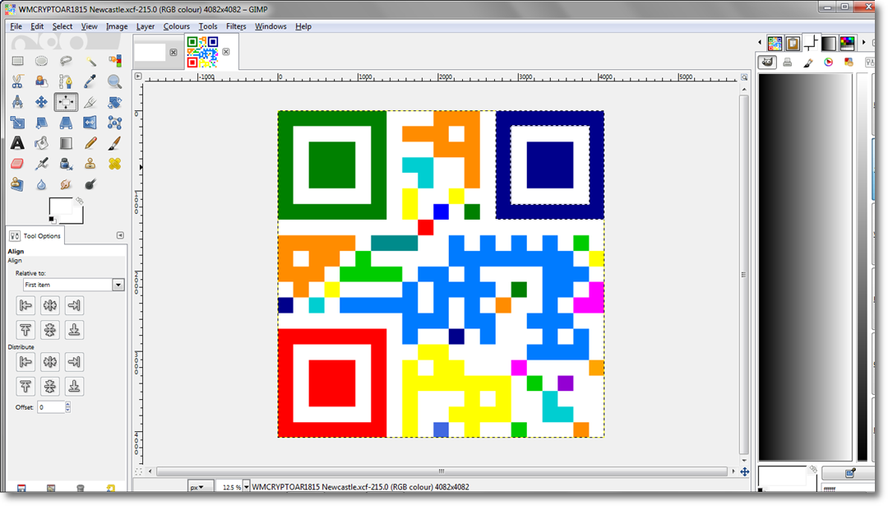Align horizontal centre of target
The image size is (888, 506).
coord(50,305)
